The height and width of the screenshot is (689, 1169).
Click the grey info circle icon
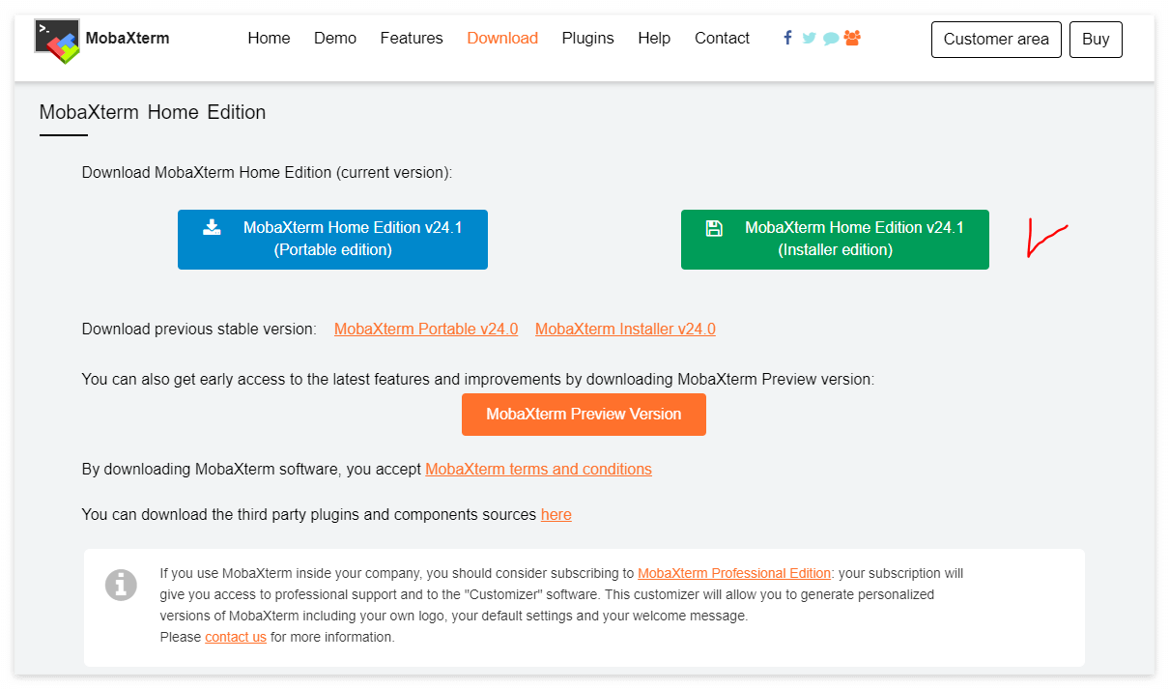[x=121, y=585]
